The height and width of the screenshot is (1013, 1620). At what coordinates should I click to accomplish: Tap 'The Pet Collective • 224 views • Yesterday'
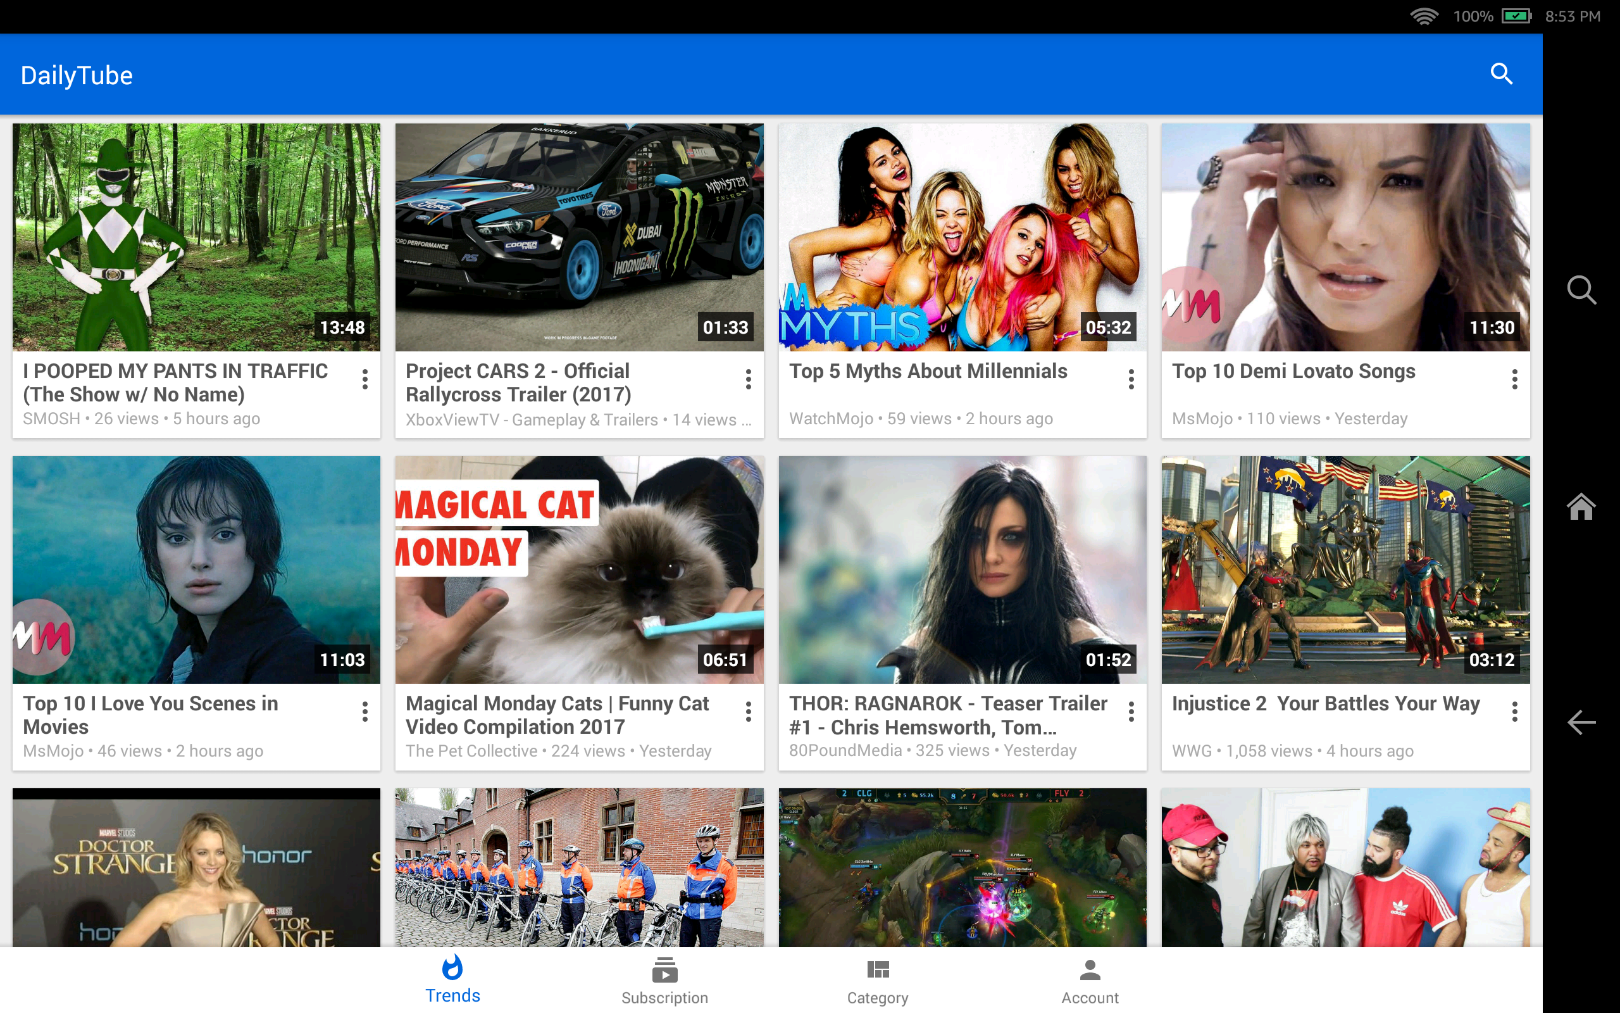point(559,751)
